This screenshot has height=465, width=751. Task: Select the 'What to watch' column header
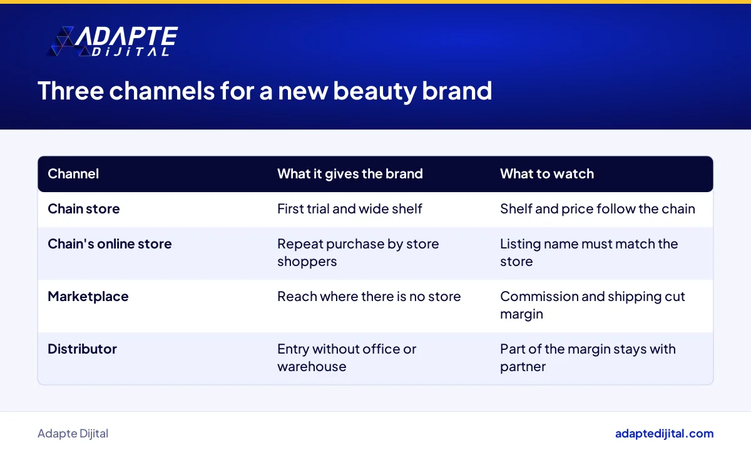547,174
